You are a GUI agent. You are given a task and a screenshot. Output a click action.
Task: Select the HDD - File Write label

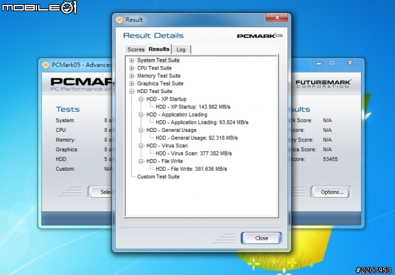tap(165, 162)
